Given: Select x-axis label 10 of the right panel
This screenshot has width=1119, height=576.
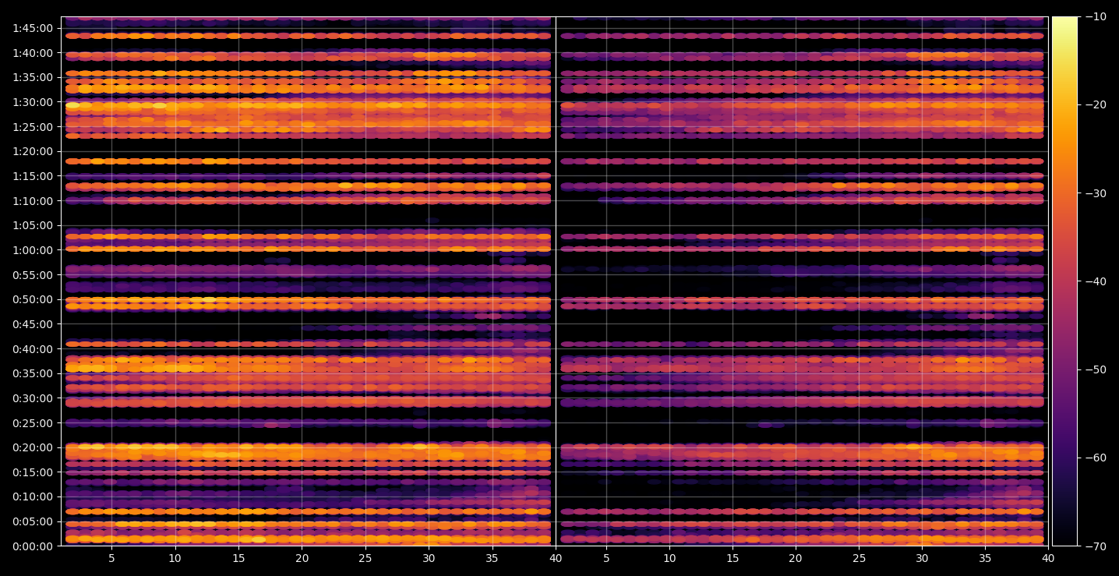Looking at the screenshot, I should 669,558.
